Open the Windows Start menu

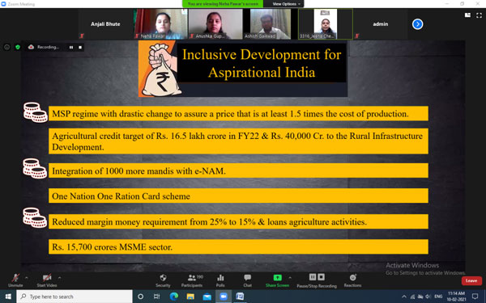tap(8, 297)
